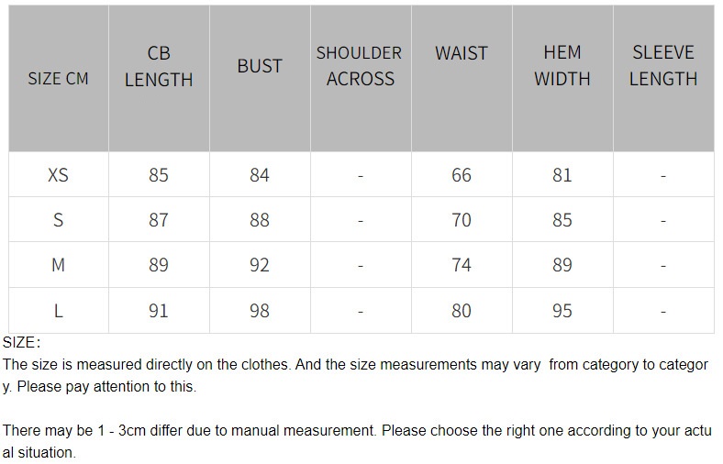Select the WAIST column header
This screenshot has width=723, height=464.
tap(462, 53)
